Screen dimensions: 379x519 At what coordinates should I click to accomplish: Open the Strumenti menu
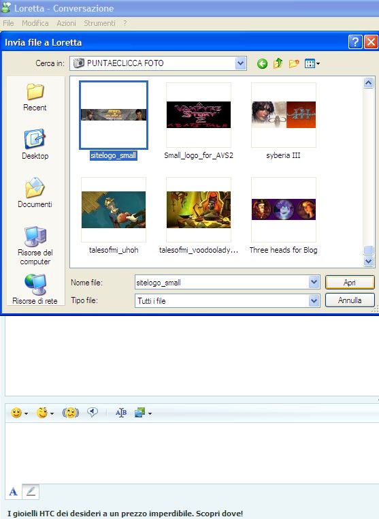(99, 23)
